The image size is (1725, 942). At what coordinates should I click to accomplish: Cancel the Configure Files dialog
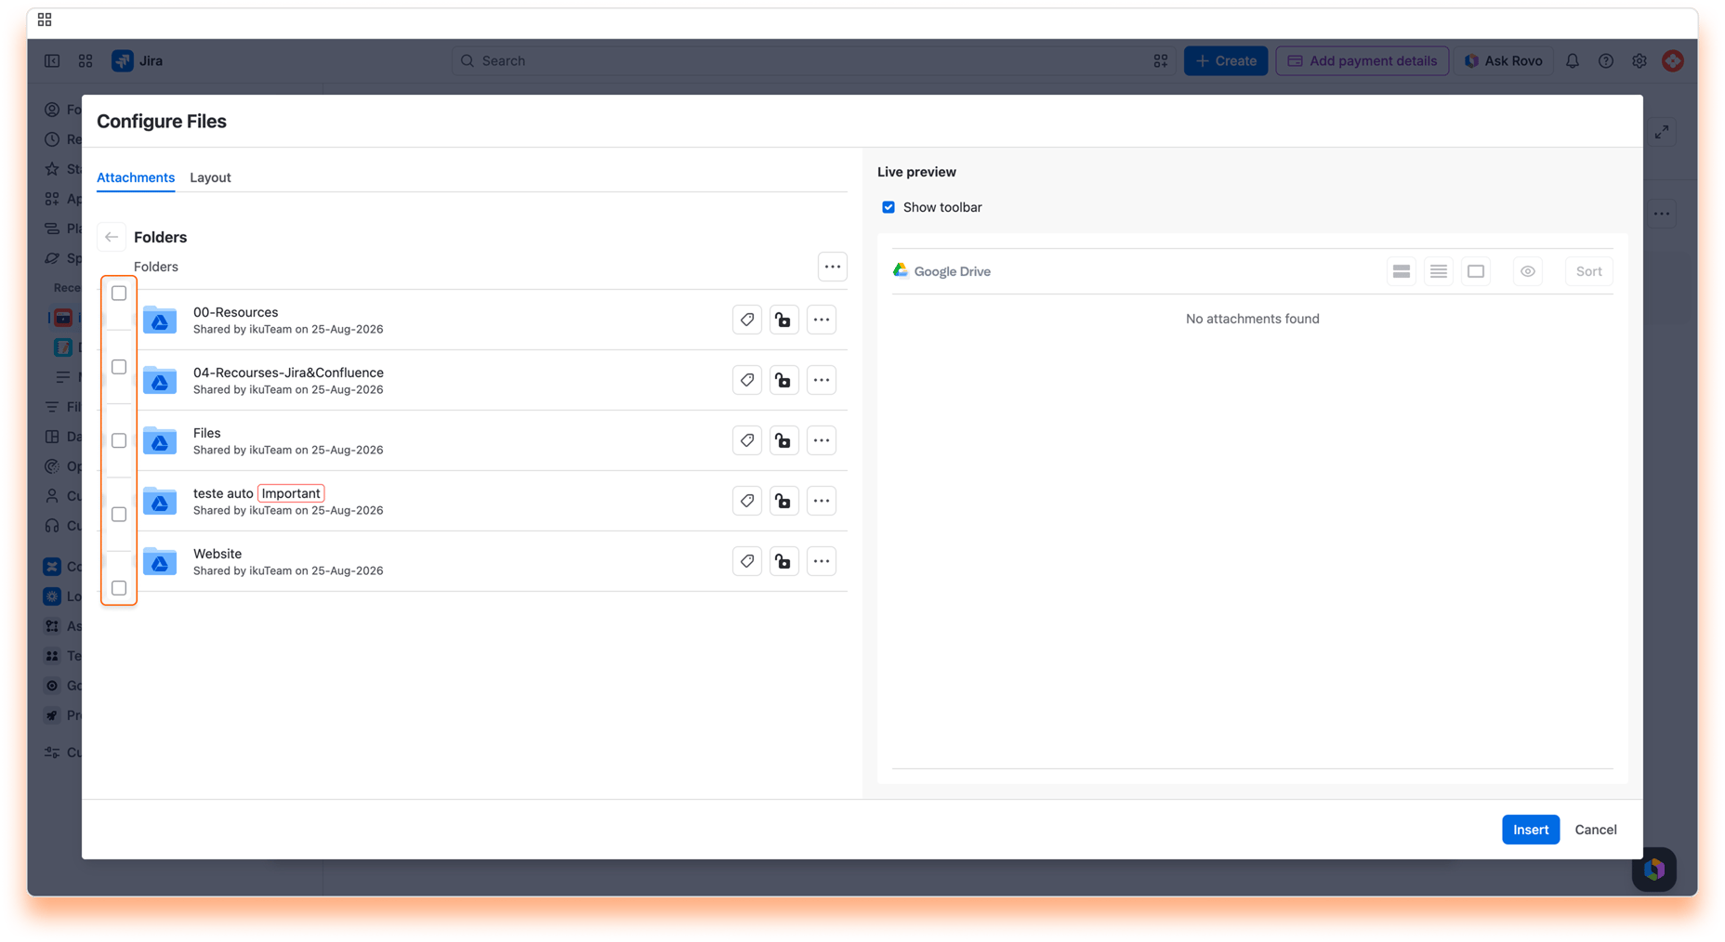[x=1596, y=830]
